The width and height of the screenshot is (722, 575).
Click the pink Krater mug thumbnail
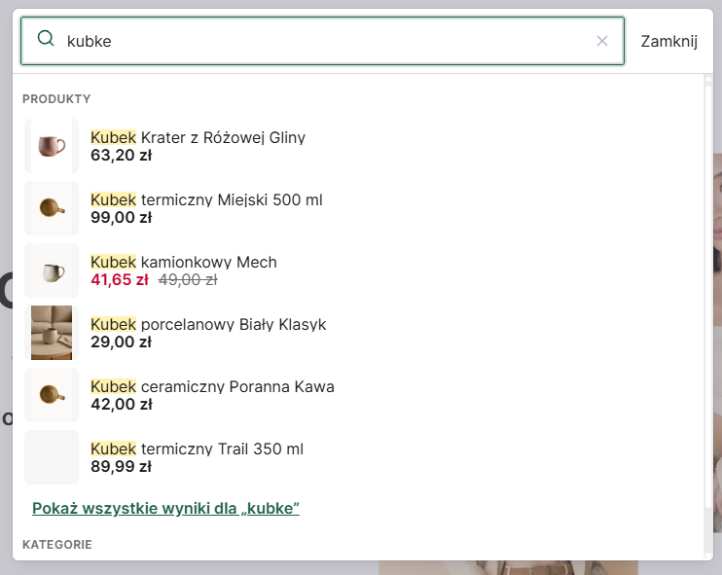click(x=52, y=146)
